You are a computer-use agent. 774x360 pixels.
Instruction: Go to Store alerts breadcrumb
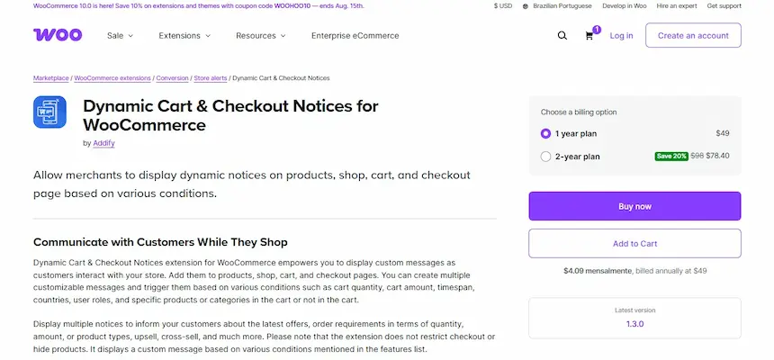(x=211, y=78)
